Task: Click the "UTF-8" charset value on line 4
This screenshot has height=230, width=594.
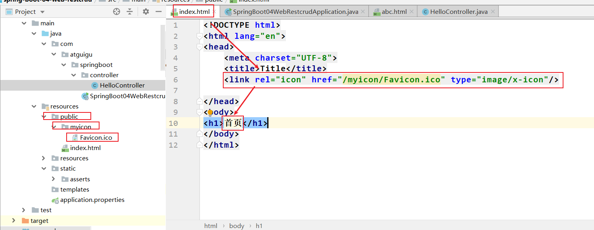Action: click(314, 58)
